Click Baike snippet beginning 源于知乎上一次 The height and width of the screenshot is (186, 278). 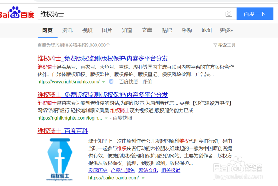point(160,152)
